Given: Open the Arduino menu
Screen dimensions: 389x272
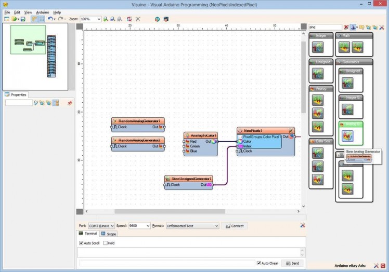Looking at the screenshot, I should coord(43,12).
